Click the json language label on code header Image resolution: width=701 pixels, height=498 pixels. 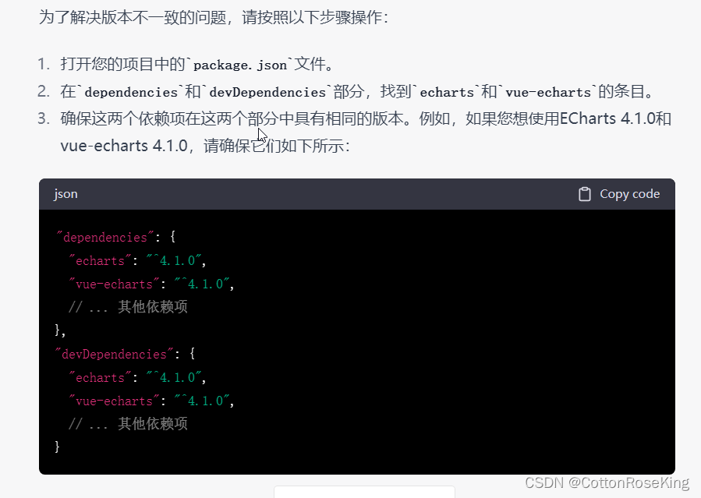coord(65,194)
